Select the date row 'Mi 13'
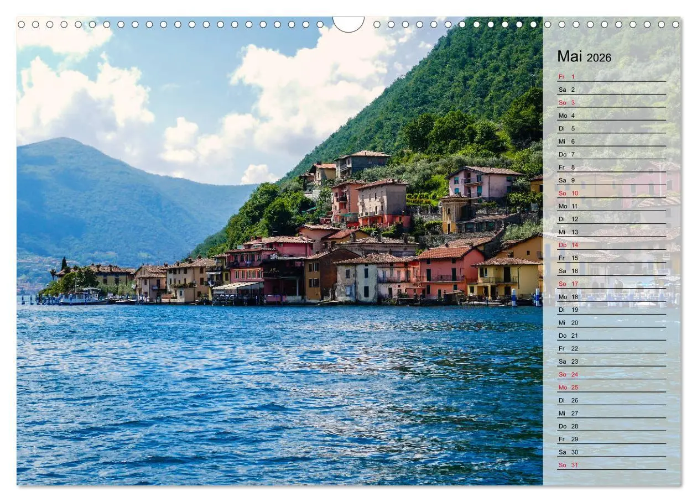697x502 pixels. (x=611, y=232)
